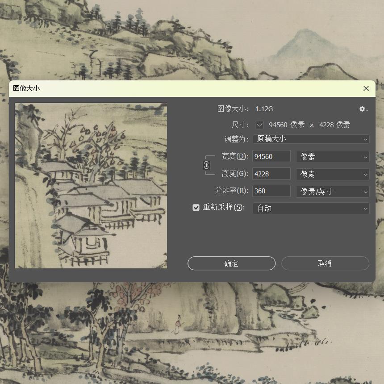Click the 调整为 label
384x384 pixels.
tap(236, 139)
